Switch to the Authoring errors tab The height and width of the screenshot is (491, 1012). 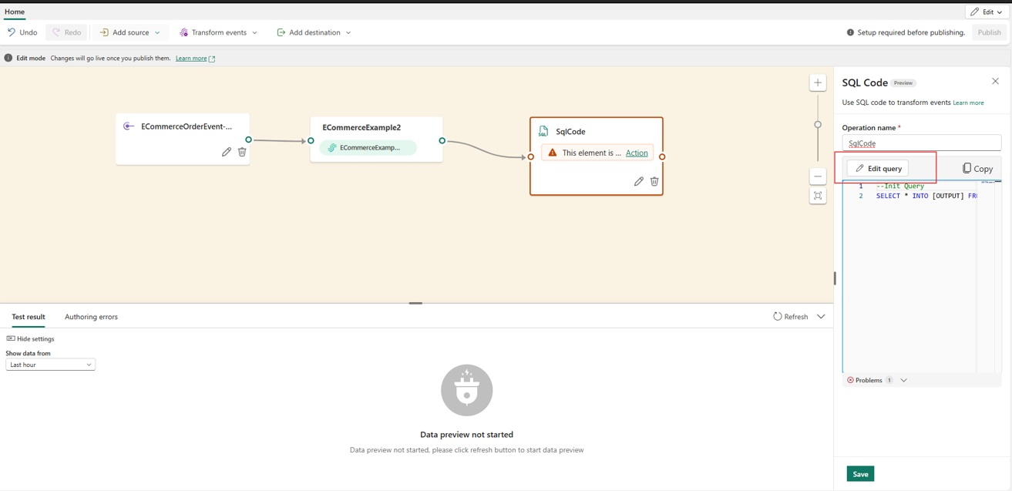tap(90, 316)
